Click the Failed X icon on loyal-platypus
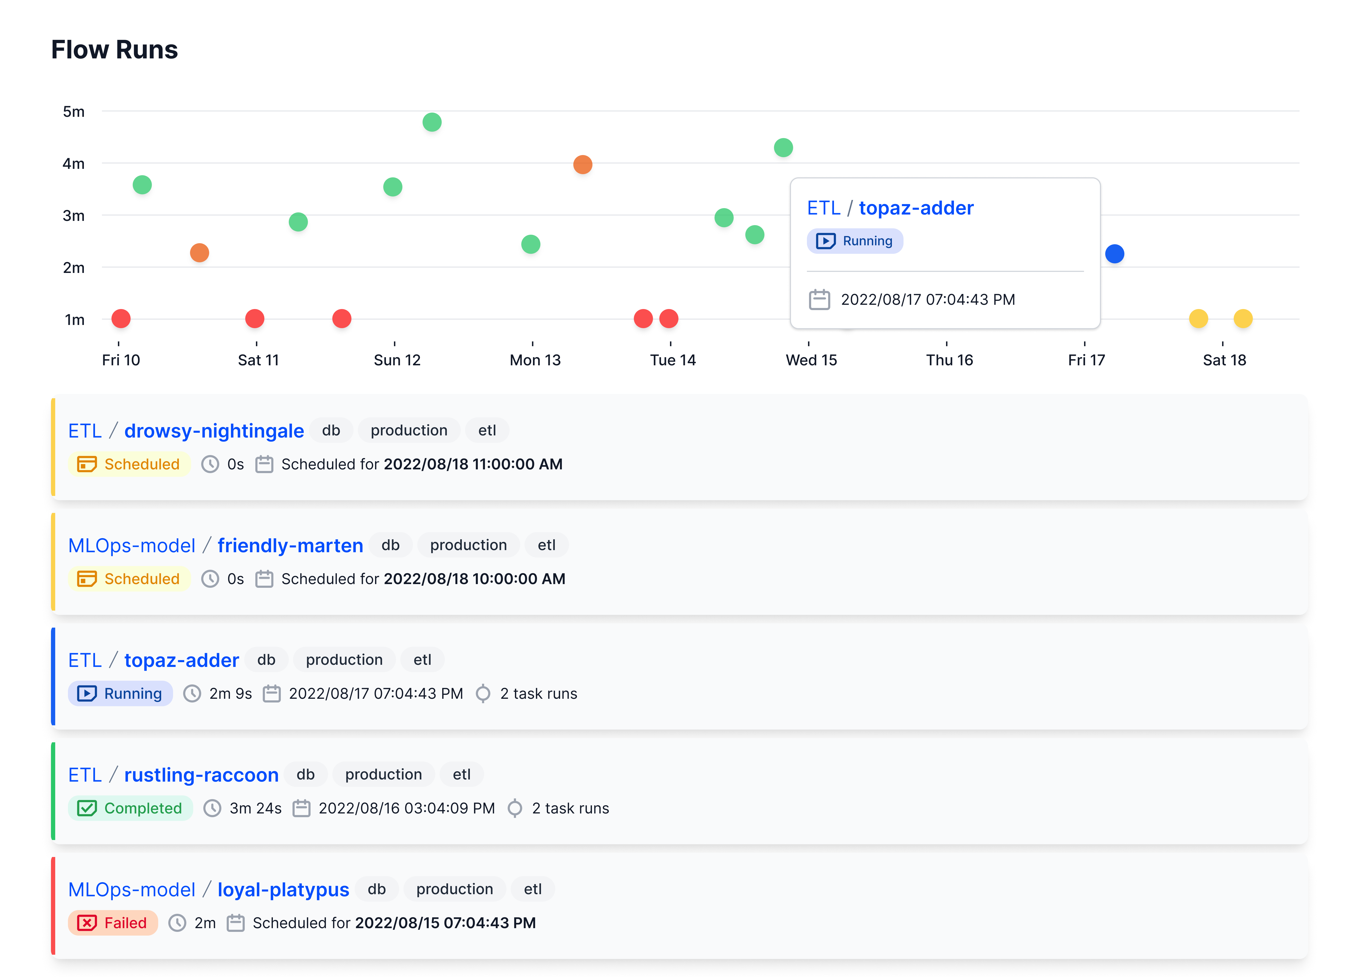The image size is (1359, 977). tap(87, 923)
